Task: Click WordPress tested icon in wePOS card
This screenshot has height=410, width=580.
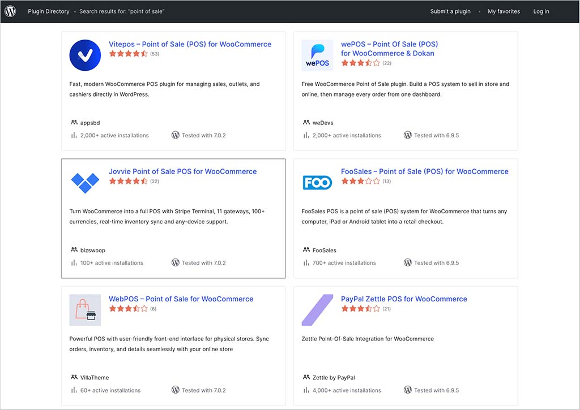Action: pyautogui.click(x=408, y=135)
